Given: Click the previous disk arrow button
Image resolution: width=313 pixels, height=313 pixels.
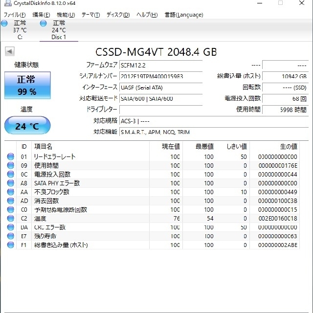Looking at the screenshot, I should pos(10,51).
